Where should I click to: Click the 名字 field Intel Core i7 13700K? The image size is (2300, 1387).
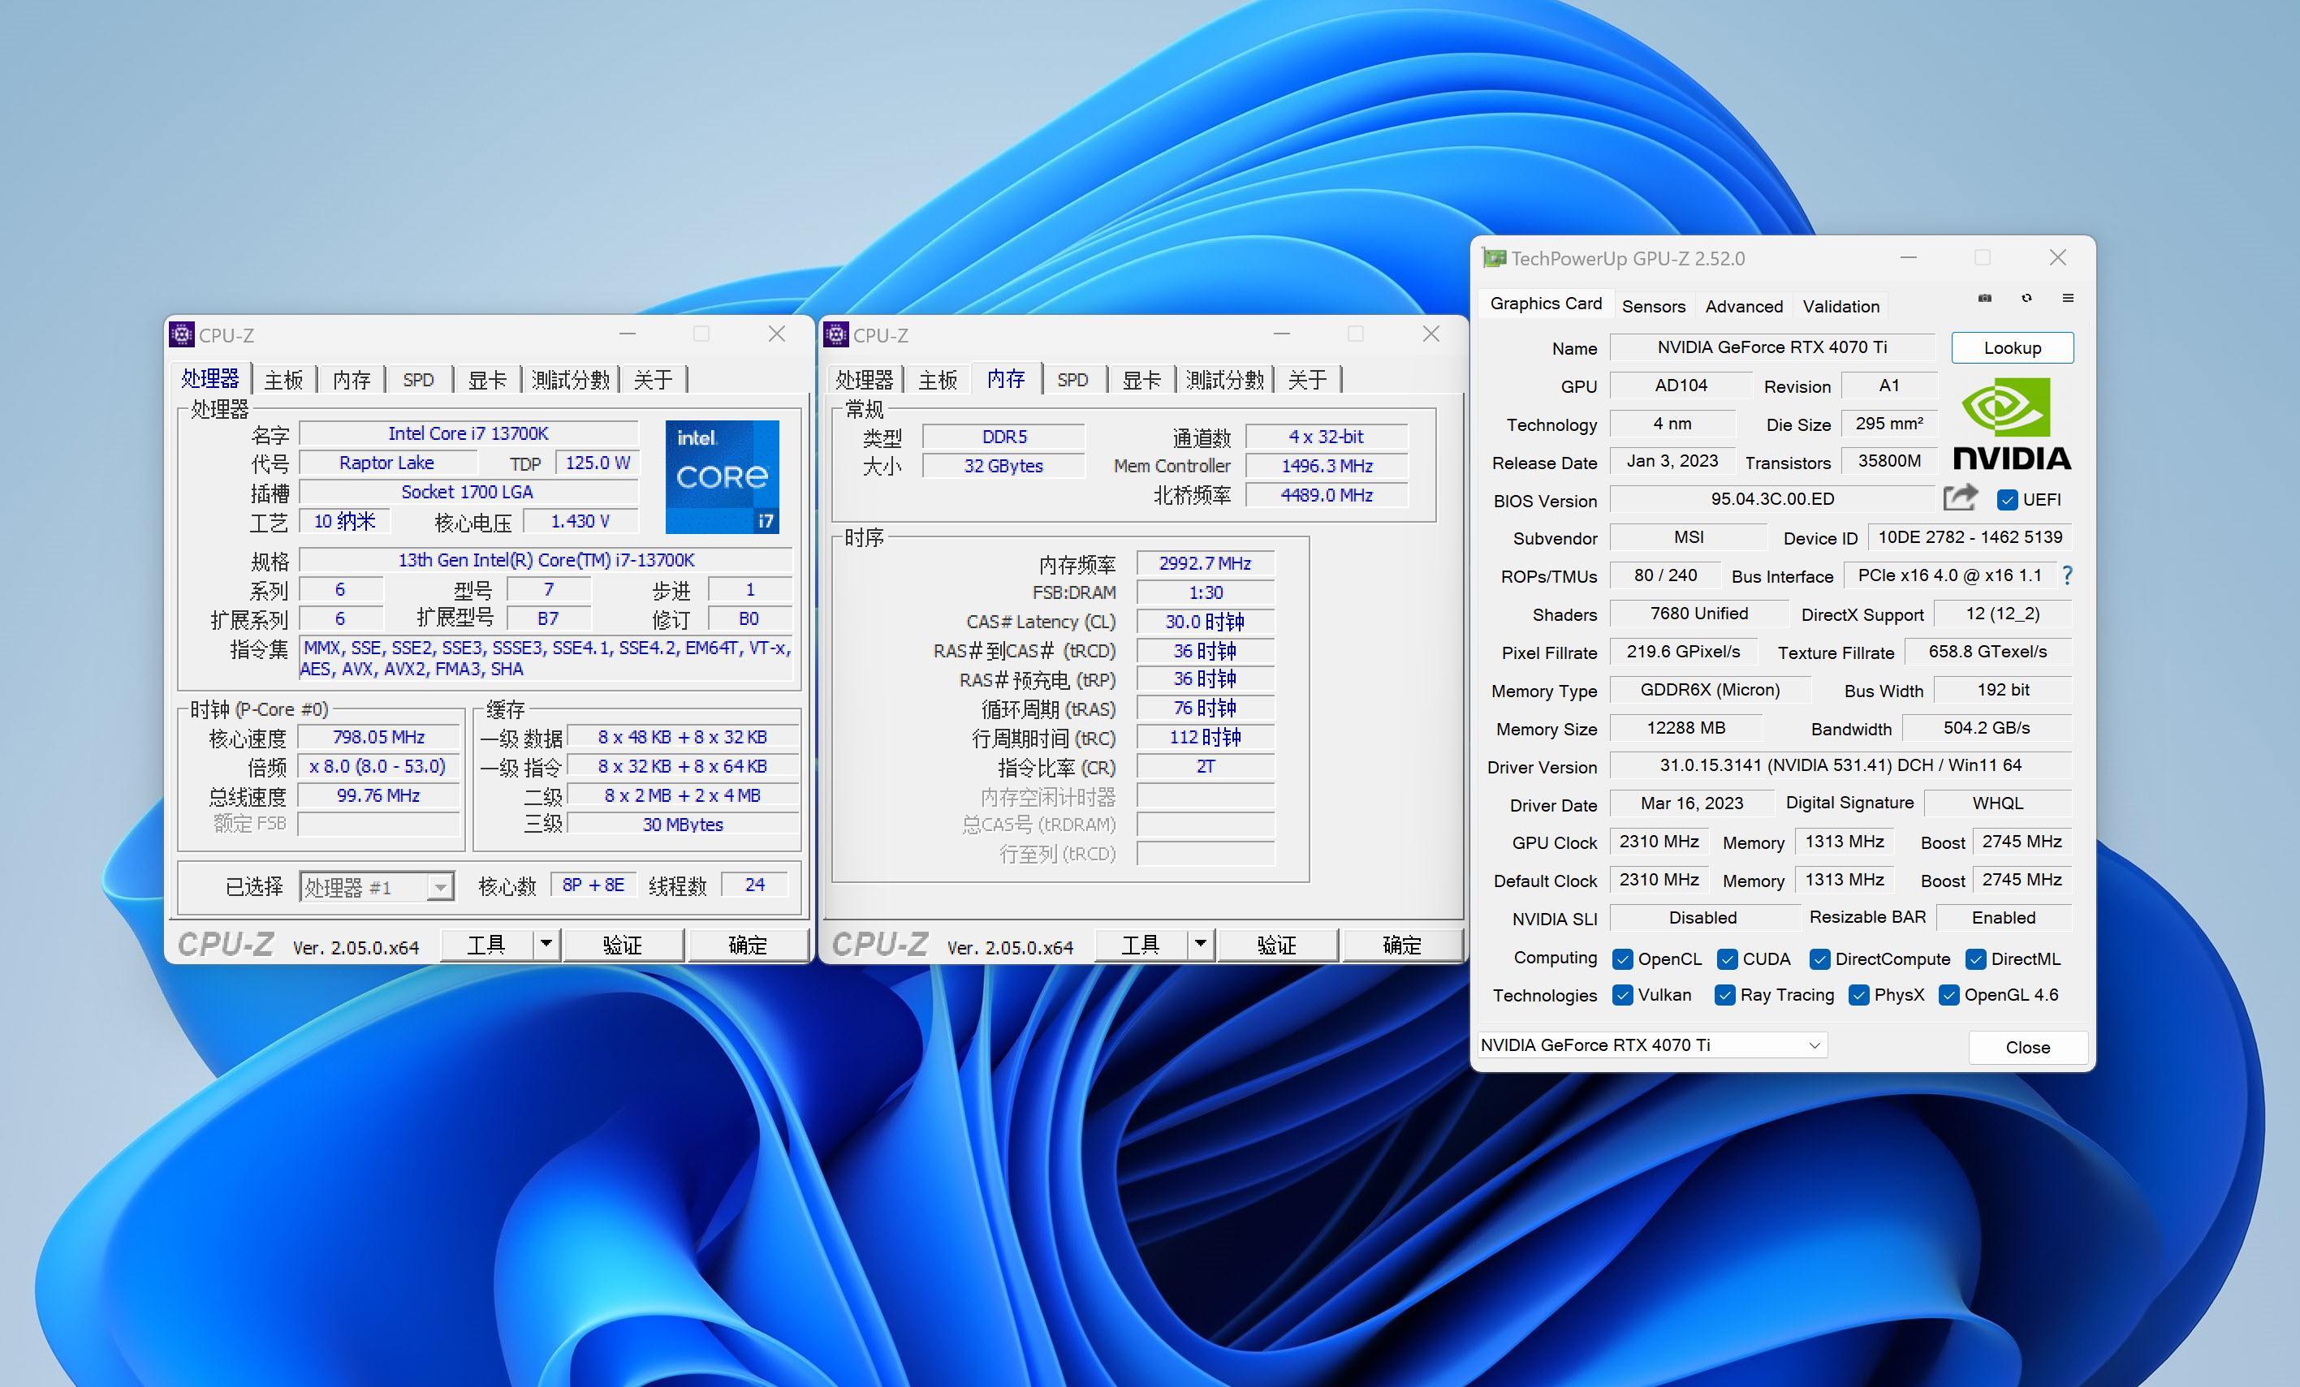468,434
